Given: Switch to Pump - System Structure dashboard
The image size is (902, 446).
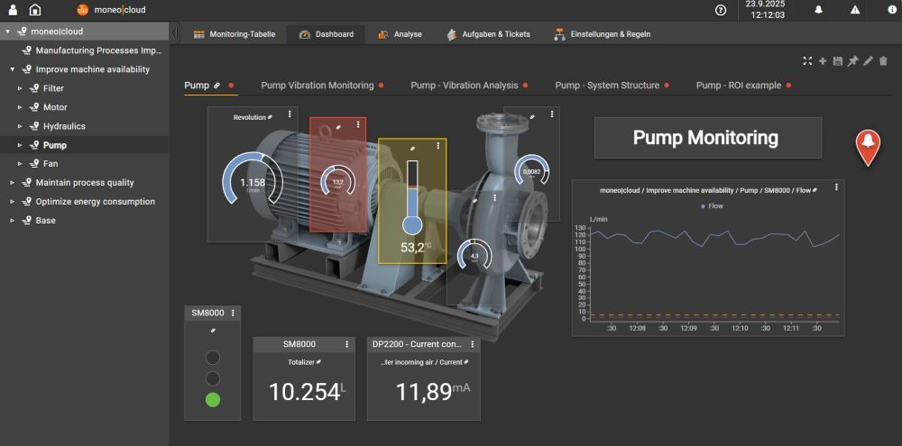Looking at the screenshot, I should point(607,85).
